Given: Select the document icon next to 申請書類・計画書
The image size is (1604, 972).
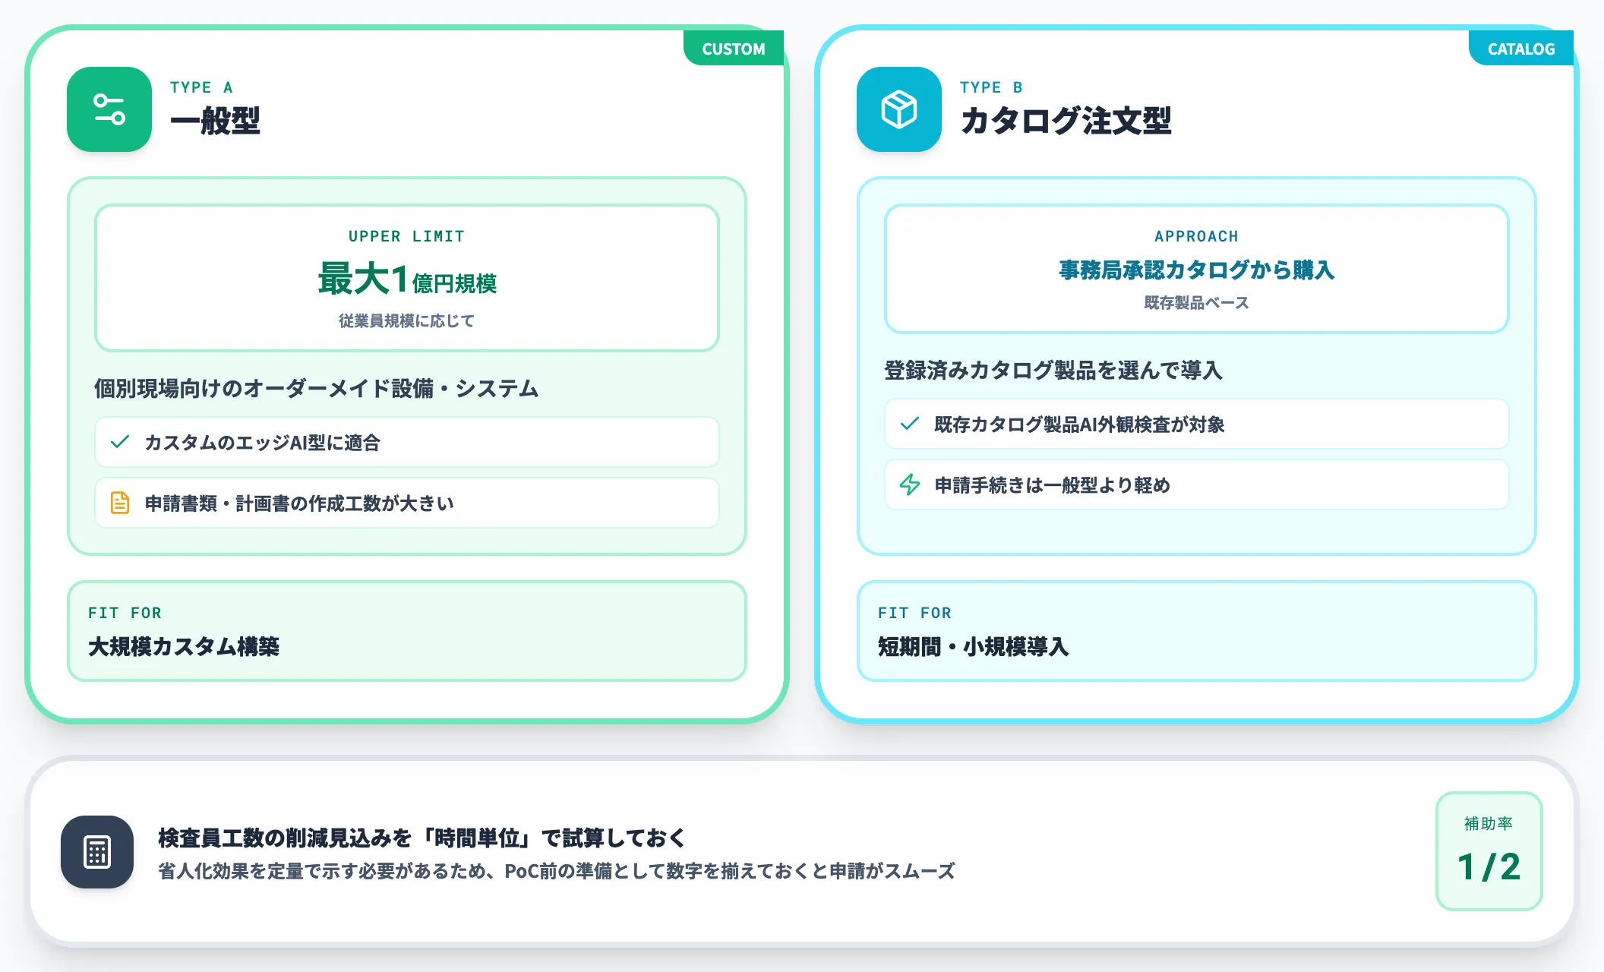Looking at the screenshot, I should click(120, 502).
